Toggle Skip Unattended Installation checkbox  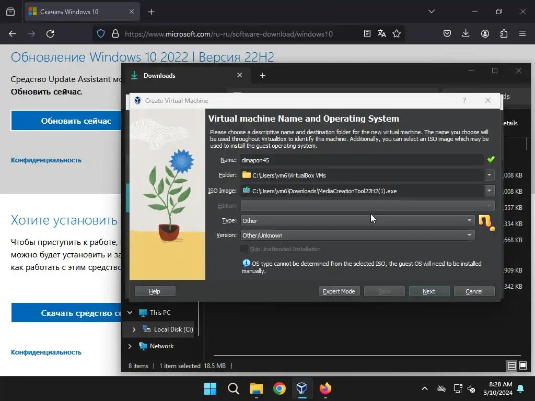[x=244, y=249]
